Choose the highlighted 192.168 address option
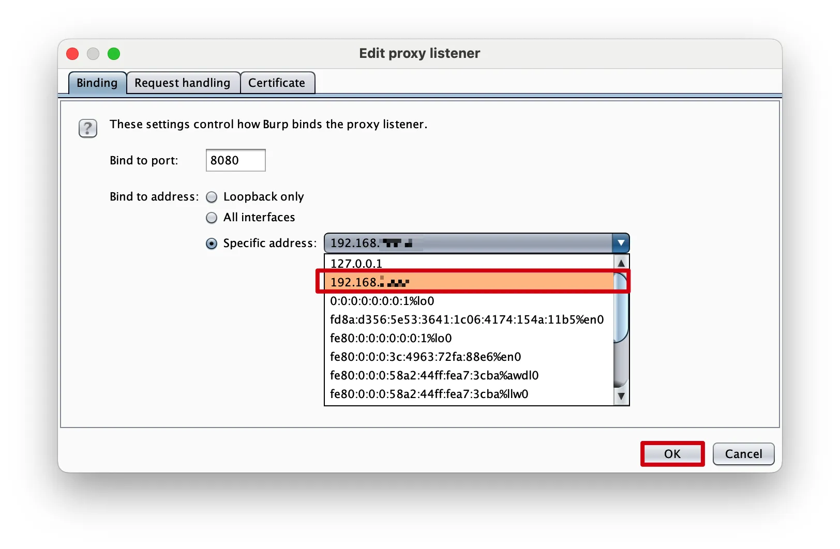The height and width of the screenshot is (549, 840). point(466,282)
